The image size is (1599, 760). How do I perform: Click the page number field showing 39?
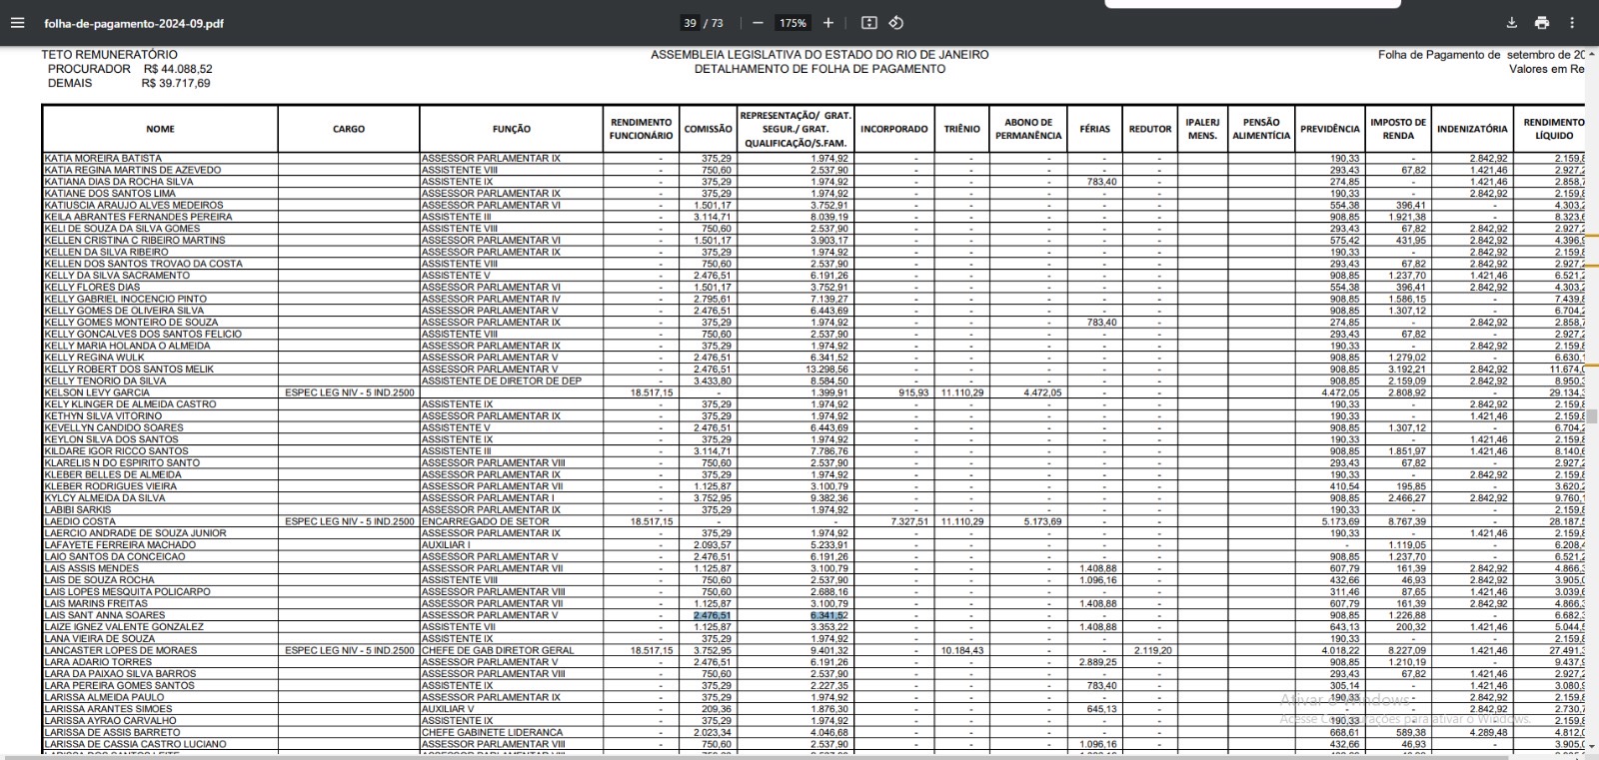691,22
